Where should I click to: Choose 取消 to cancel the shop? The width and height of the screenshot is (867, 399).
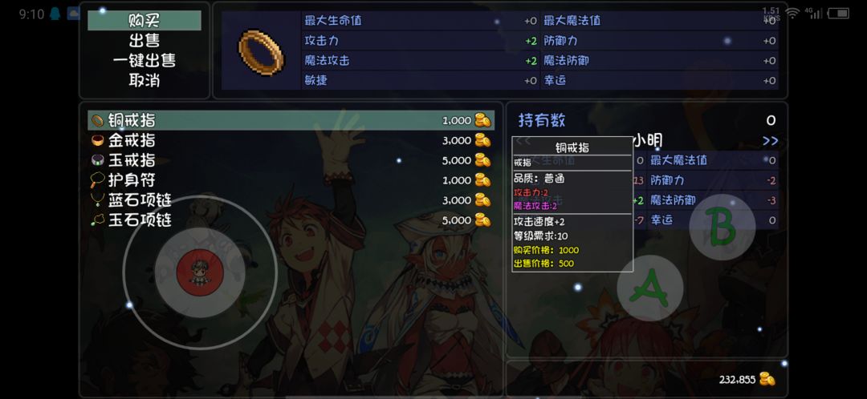[144, 81]
